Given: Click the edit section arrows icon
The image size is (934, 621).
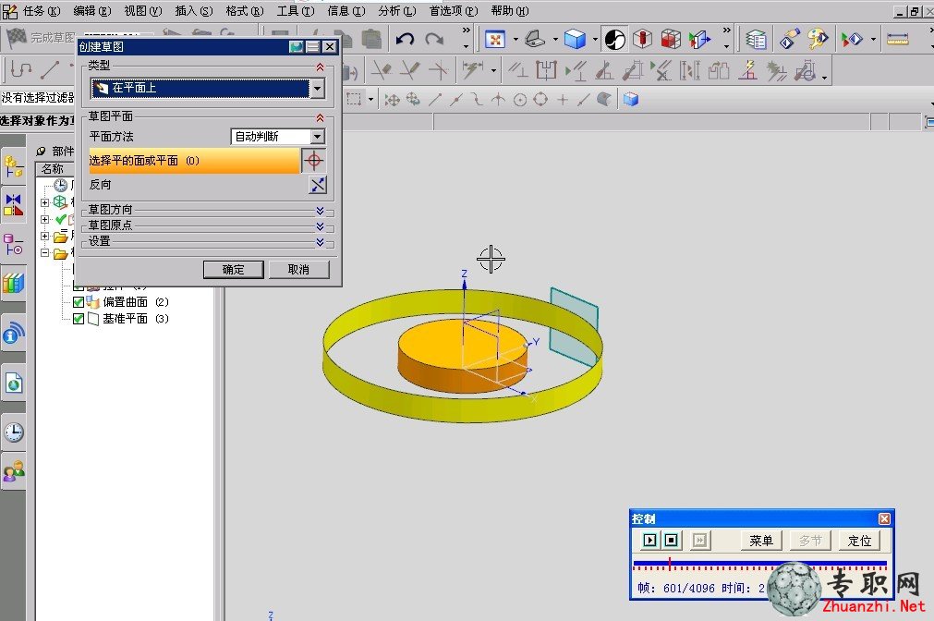Looking at the screenshot, I should click(700, 40).
